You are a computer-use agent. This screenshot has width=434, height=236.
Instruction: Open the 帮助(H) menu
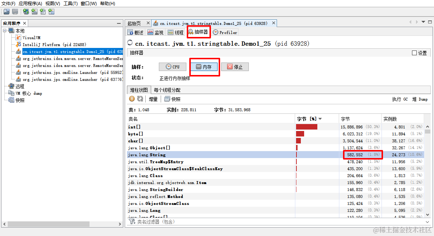[x=107, y=4]
